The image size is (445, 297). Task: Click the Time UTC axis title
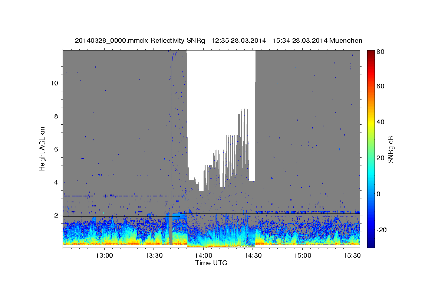[x=211, y=263]
